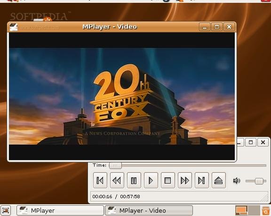Click the volume slider handle

point(259,181)
